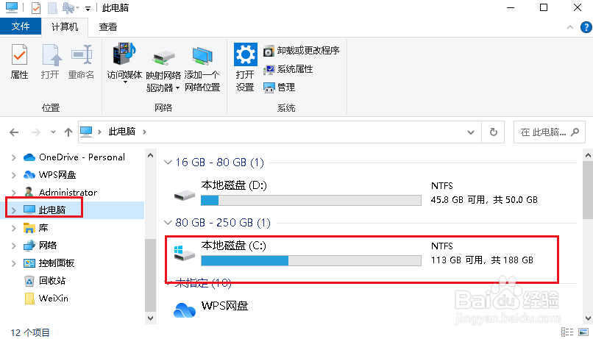Image resolution: width=593 pixels, height=339 pixels.
Task: Open the 文件 (File) menu tab
Action: (21, 26)
